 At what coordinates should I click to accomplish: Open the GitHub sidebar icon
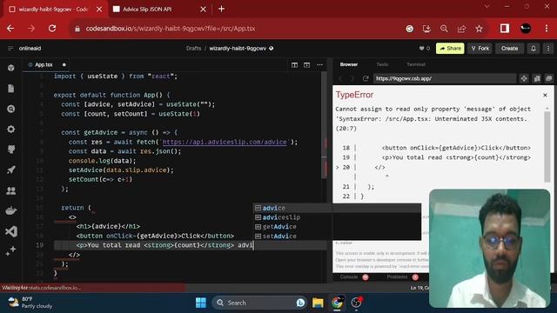pos(11,150)
